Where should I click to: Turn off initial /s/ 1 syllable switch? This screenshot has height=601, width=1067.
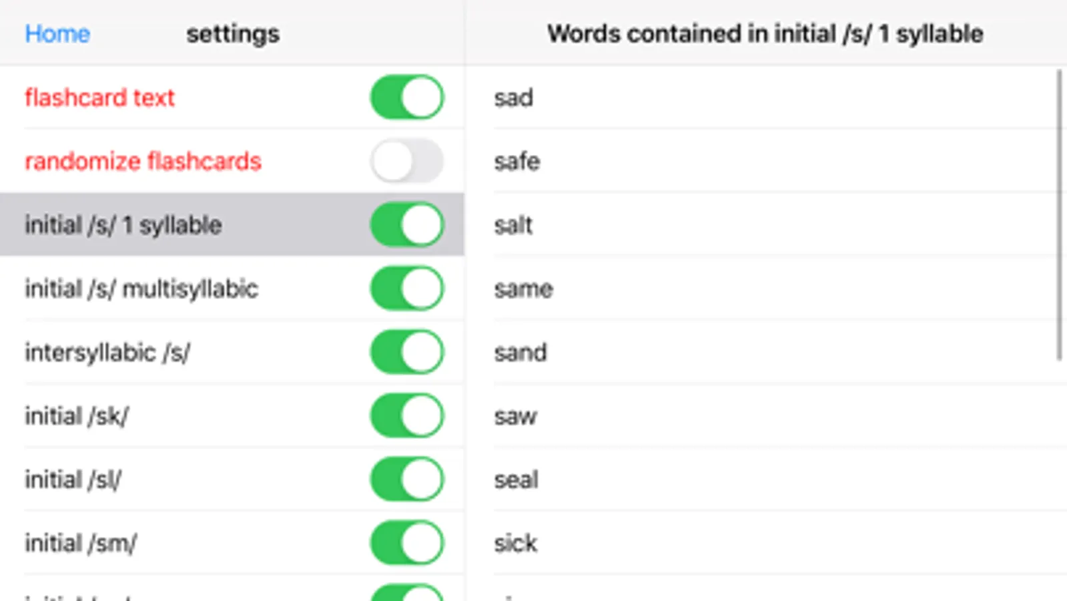click(407, 224)
